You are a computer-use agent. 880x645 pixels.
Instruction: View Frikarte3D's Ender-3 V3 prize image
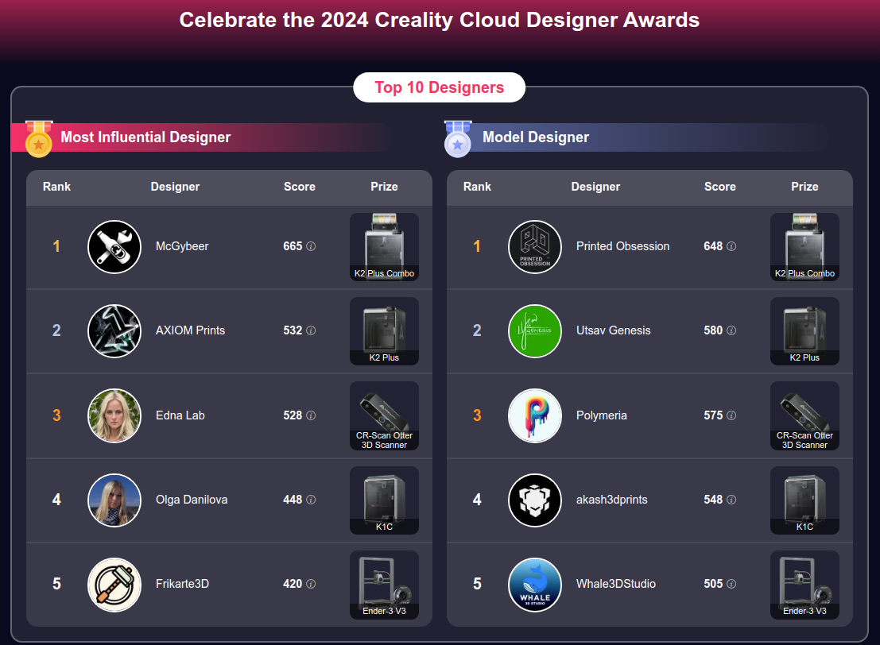tap(385, 585)
